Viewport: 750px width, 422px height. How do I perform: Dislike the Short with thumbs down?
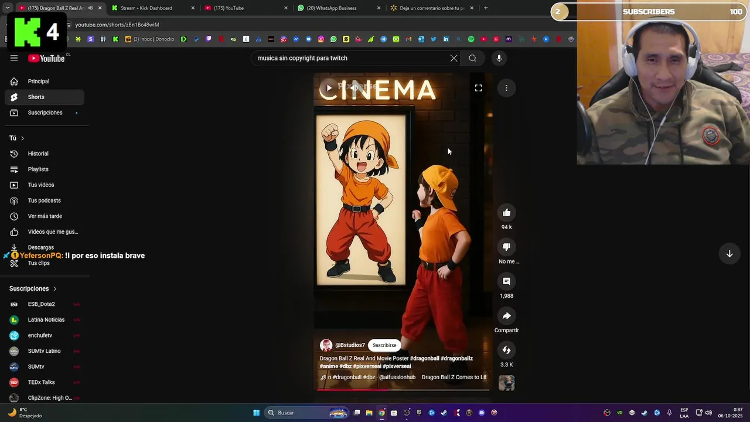pos(506,247)
